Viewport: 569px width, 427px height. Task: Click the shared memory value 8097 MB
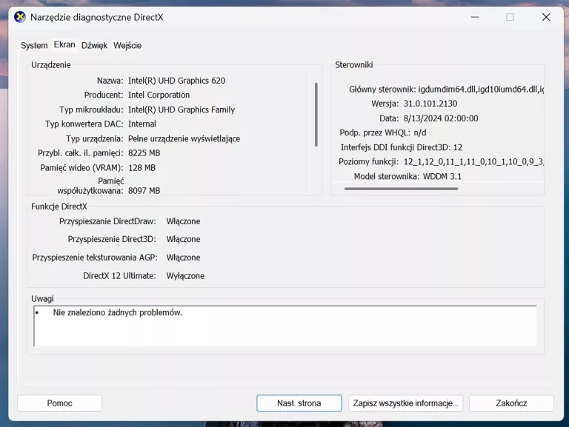click(144, 191)
